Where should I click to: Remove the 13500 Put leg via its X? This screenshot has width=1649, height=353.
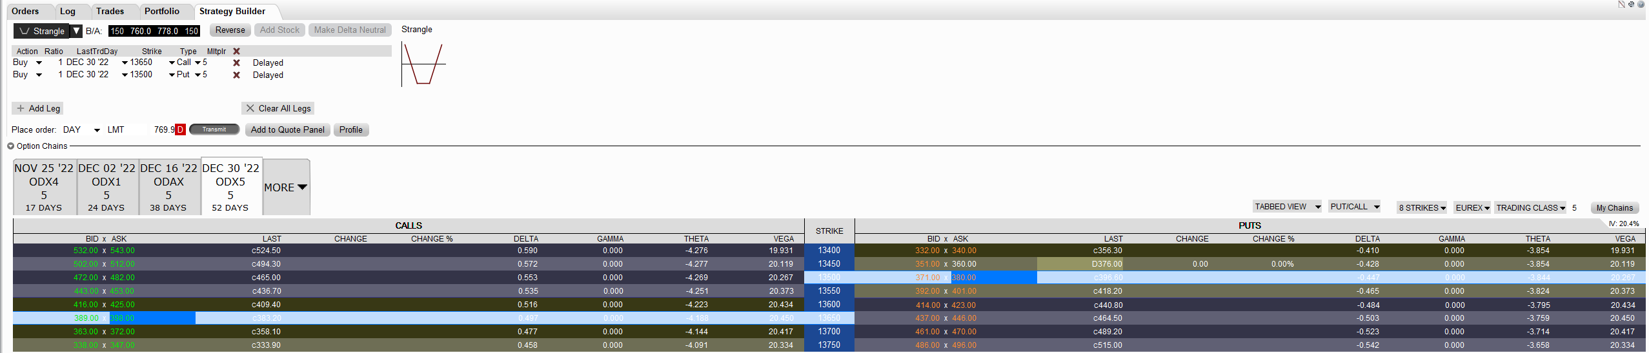point(236,75)
